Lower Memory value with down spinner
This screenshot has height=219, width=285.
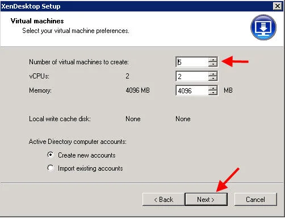[x=213, y=93]
